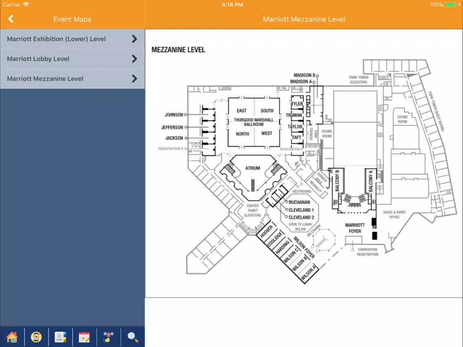Image resolution: width=463 pixels, height=347 pixels.
Task: Tap the Jackson room label
Action: coord(174,138)
